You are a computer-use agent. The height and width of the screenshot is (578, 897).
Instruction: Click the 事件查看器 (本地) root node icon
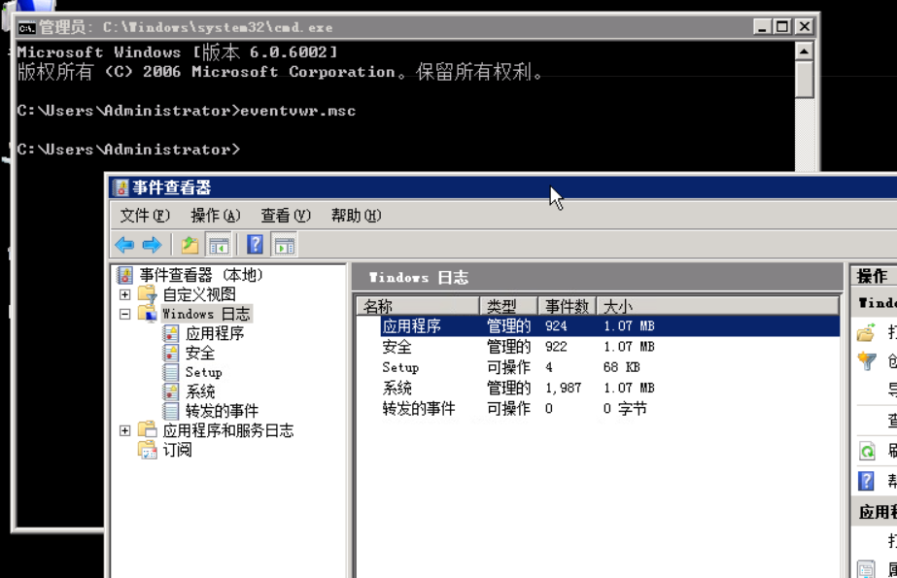tap(125, 275)
